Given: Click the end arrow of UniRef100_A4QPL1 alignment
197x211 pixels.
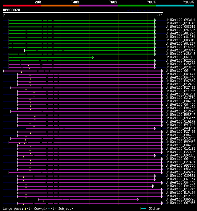Looking at the screenshot, I should pyautogui.click(x=155, y=129).
